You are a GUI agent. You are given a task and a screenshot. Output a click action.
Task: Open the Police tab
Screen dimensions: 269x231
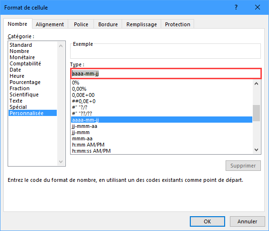click(81, 24)
